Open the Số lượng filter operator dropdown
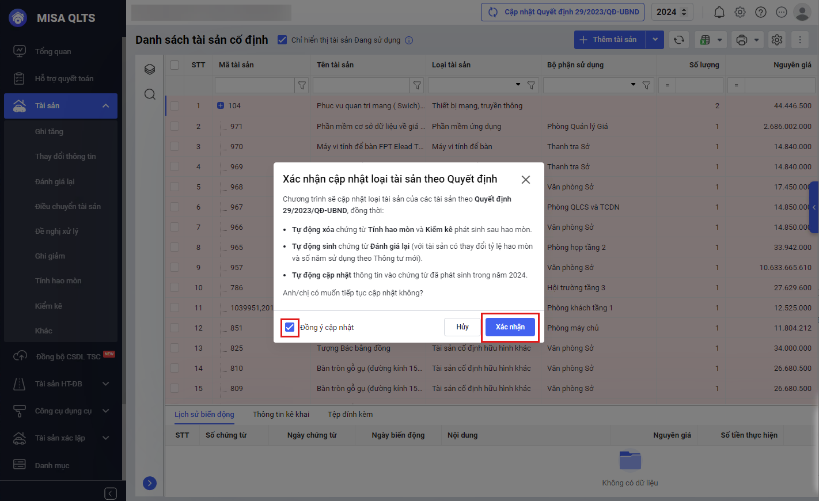 point(668,85)
